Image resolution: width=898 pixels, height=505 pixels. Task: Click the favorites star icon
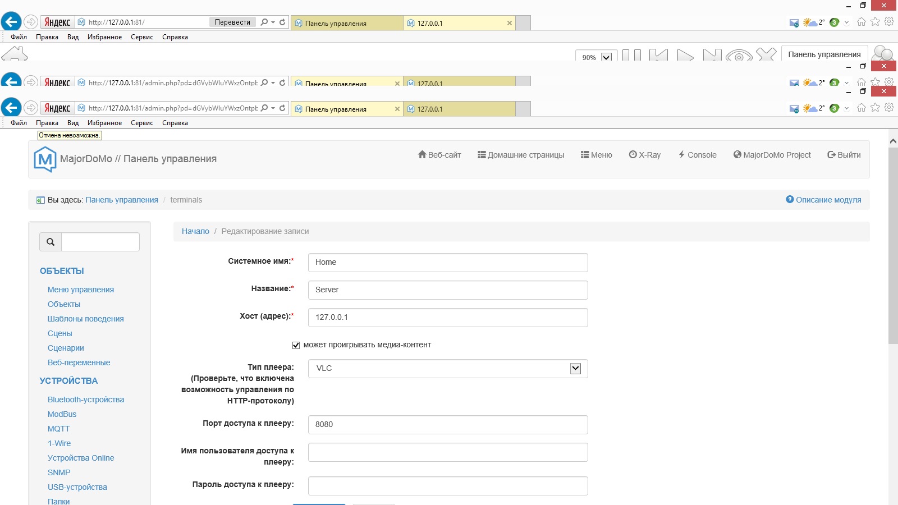tap(875, 108)
